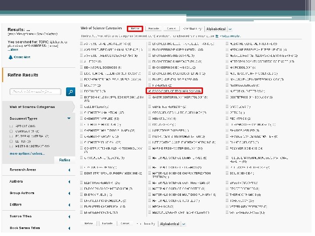Select the Energy Fuels checkbox

pyautogui.click(x=81, y=194)
